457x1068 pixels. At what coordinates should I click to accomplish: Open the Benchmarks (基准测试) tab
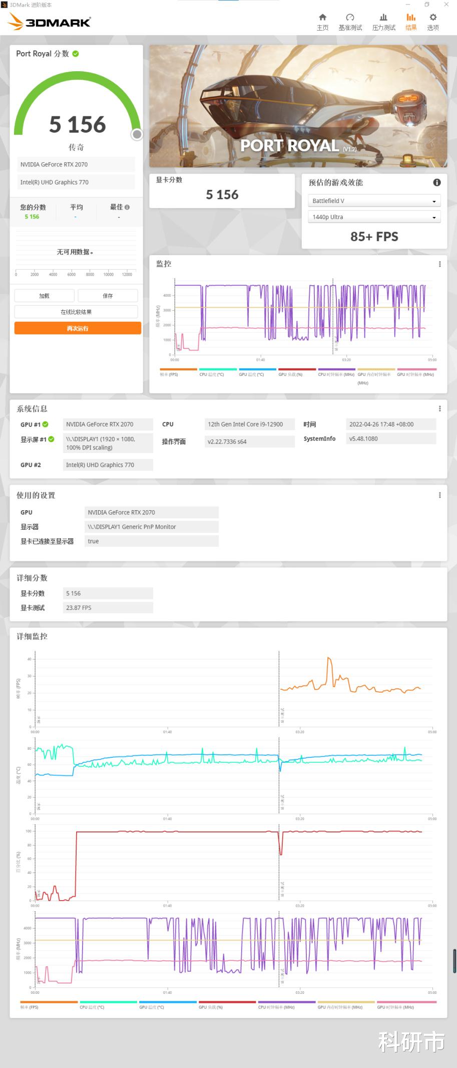(x=350, y=22)
